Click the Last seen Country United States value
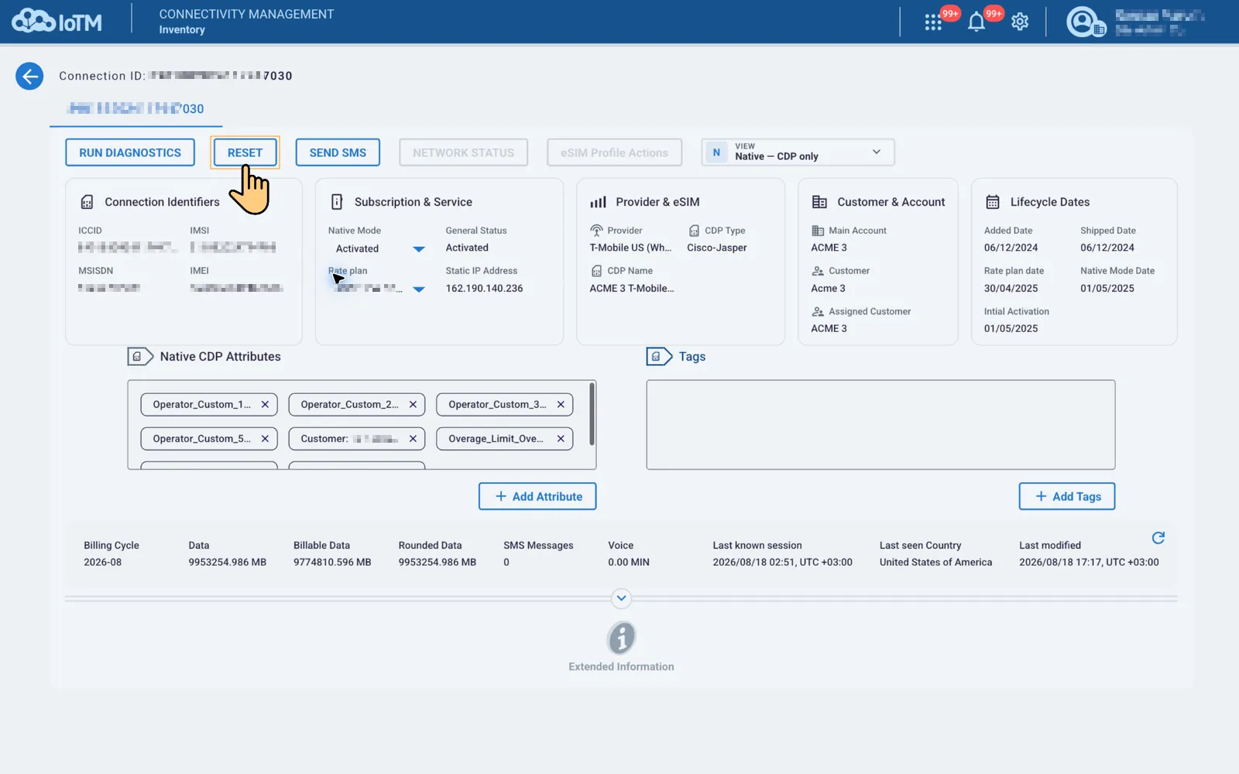This screenshot has height=774, width=1239. point(935,563)
